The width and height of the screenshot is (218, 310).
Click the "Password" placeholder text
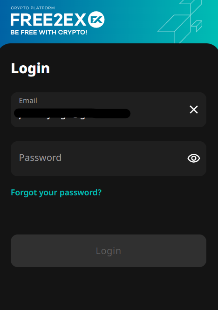pos(41,158)
